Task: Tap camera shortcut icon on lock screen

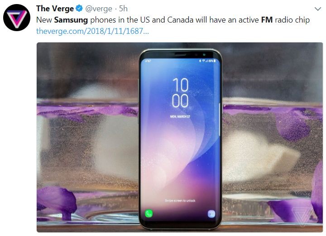Action: coord(211,213)
